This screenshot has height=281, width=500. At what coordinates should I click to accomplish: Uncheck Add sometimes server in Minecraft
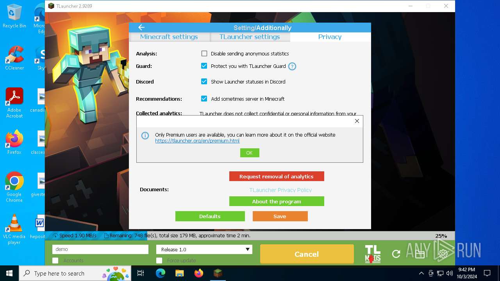(x=204, y=99)
